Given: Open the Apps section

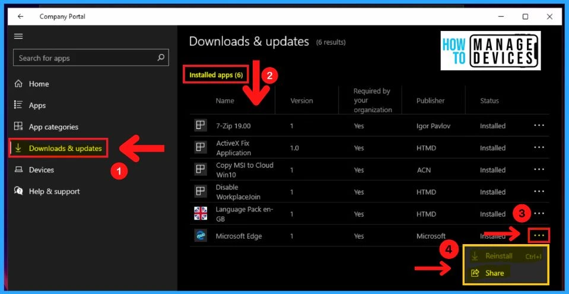Looking at the screenshot, I should point(37,105).
